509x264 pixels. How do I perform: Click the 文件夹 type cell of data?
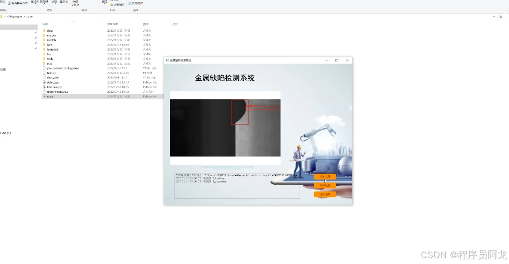coord(147,30)
